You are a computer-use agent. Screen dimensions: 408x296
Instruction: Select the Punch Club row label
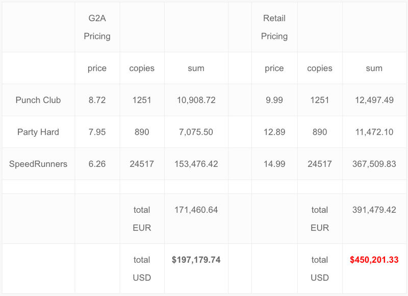point(38,100)
